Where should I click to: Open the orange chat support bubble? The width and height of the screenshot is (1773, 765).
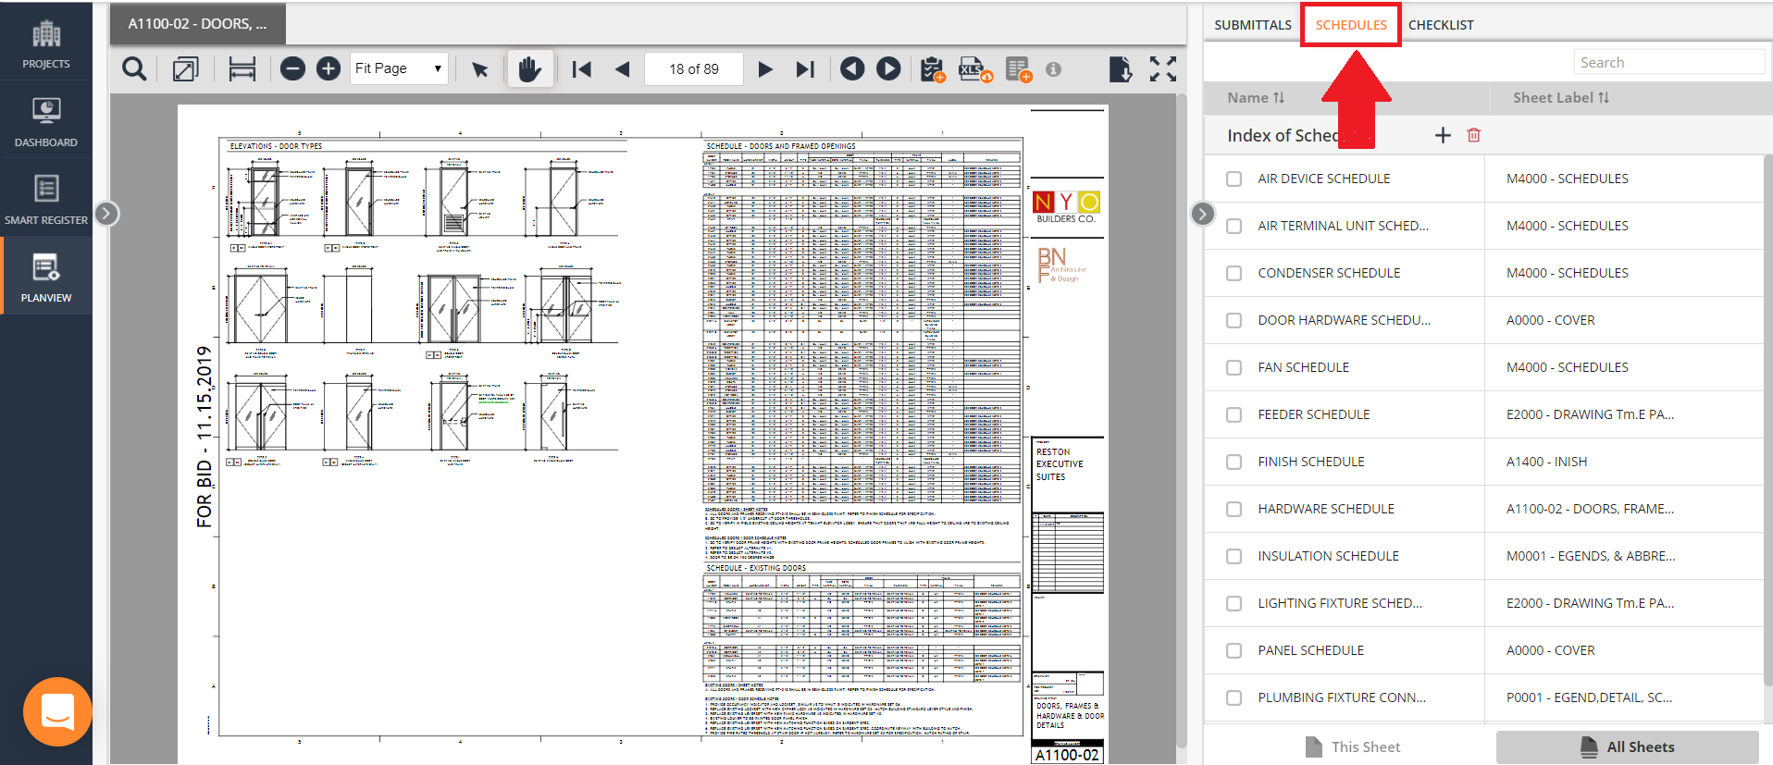pos(57,711)
